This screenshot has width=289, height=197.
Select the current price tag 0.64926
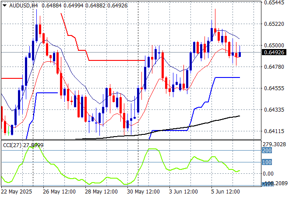(x=275, y=53)
